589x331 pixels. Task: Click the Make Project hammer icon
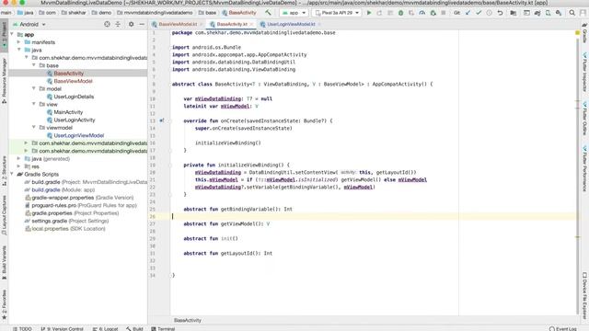tap(268, 13)
